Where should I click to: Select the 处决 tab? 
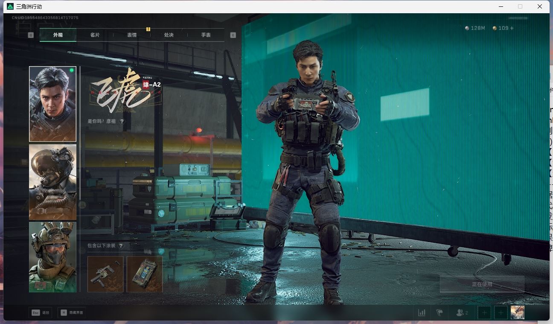point(169,35)
